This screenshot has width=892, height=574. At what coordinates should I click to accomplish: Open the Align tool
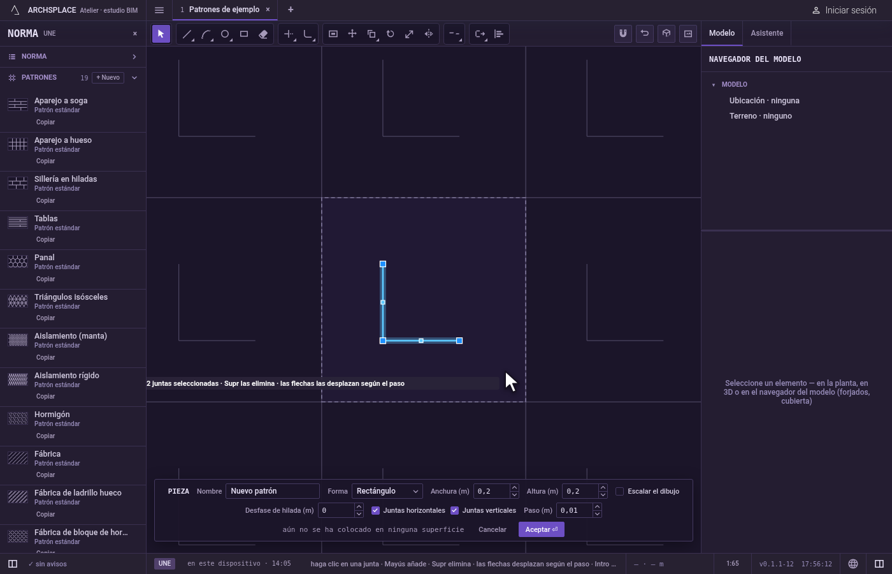[499, 34]
